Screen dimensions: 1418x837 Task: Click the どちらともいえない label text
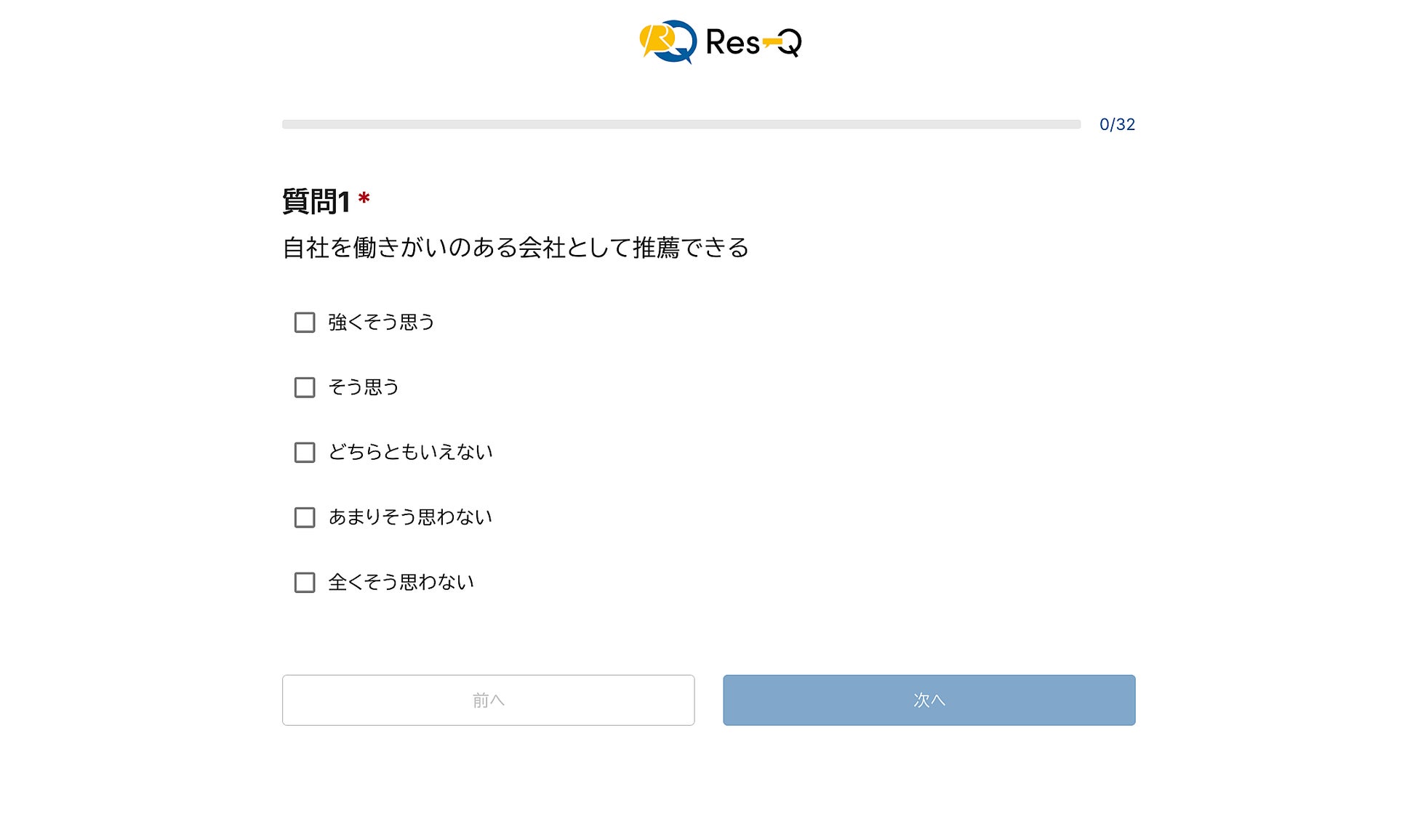pyautogui.click(x=410, y=453)
